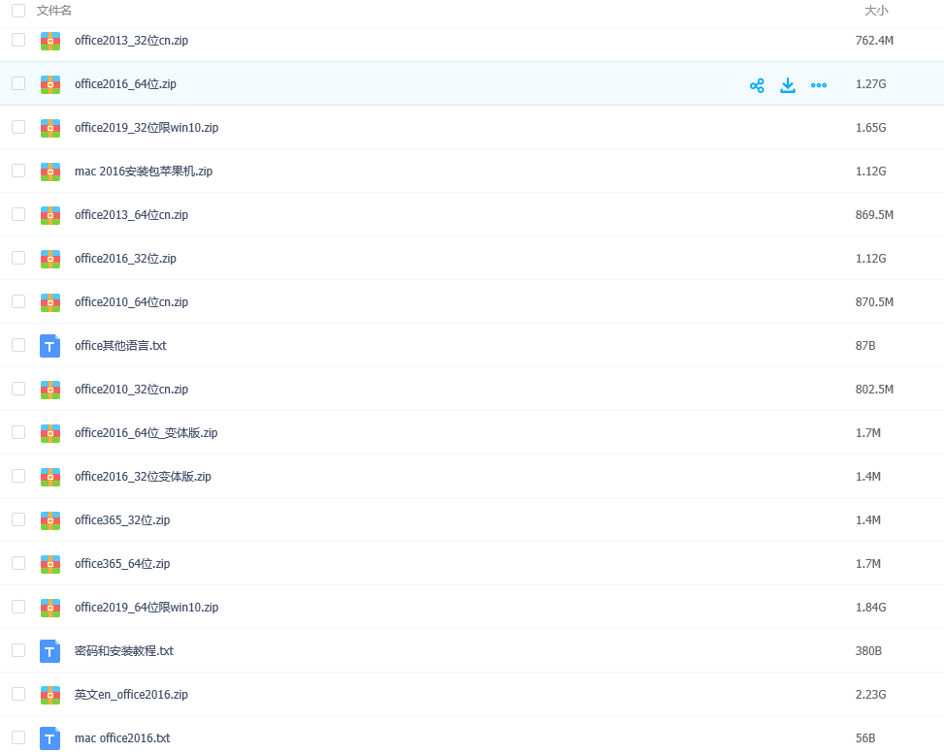Image resolution: width=944 pixels, height=752 pixels.
Task: Click the share icon for office2016_64位.zip
Action: point(757,85)
